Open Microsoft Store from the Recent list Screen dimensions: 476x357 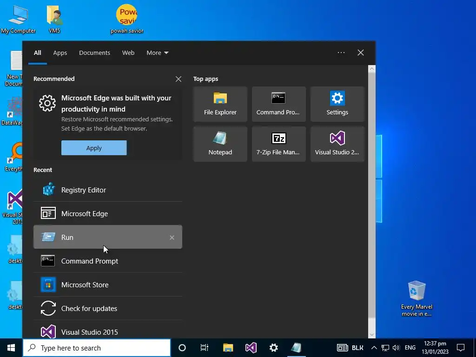pyautogui.click(x=108, y=285)
